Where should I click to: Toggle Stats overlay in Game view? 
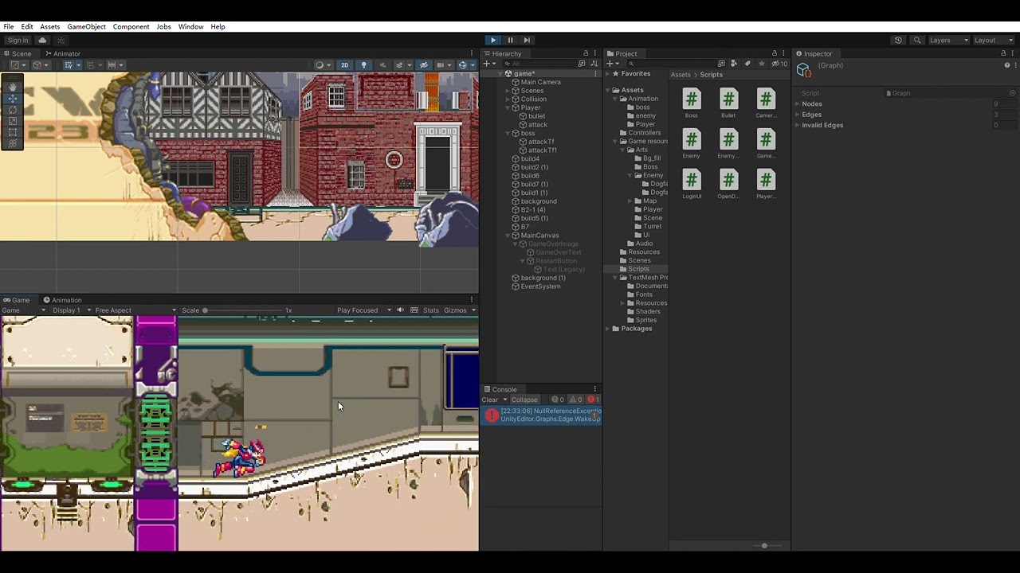point(431,310)
